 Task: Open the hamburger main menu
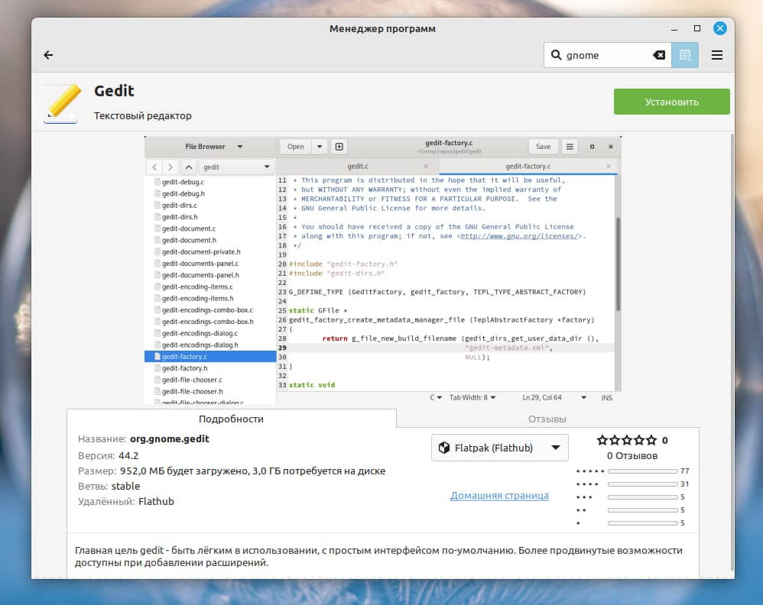click(x=717, y=55)
